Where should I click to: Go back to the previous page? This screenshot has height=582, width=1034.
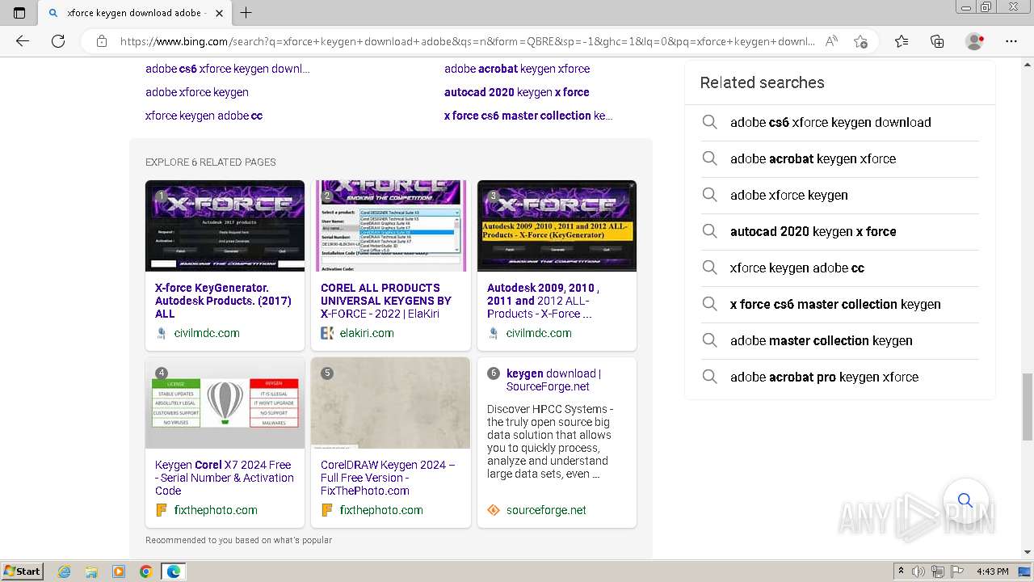click(x=23, y=41)
